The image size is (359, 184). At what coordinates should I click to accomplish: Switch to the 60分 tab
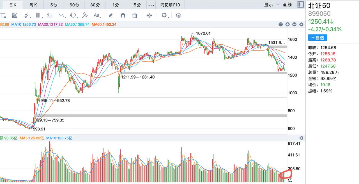(74, 5)
